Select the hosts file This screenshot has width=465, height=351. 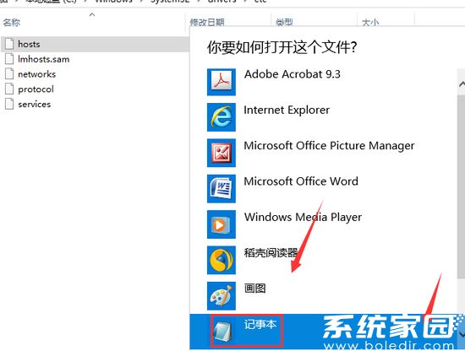coord(95,44)
